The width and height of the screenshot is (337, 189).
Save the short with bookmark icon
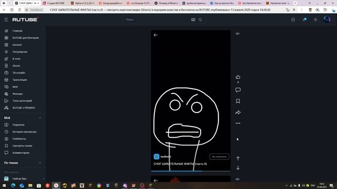(x=238, y=101)
